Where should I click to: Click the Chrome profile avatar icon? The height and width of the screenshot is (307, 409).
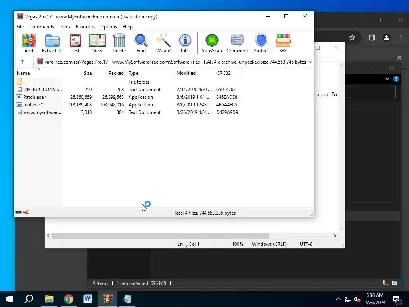(387, 38)
